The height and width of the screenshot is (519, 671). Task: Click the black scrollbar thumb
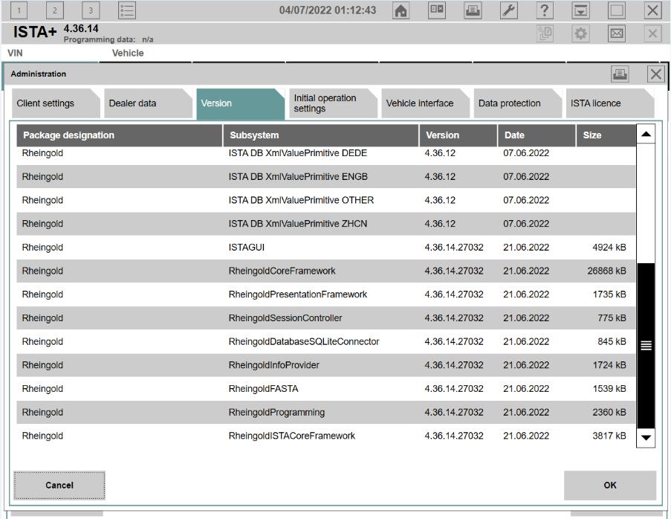point(646,346)
